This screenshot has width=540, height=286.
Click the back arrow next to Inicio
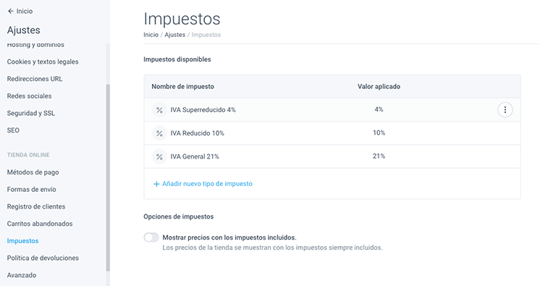(x=11, y=12)
